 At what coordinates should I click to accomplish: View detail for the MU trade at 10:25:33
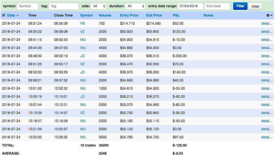click(x=267, y=137)
